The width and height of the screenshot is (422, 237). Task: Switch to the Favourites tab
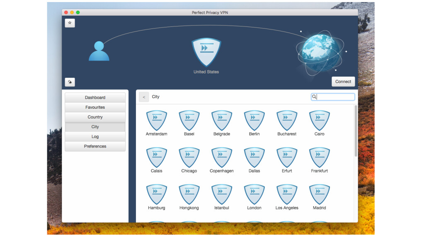click(95, 107)
